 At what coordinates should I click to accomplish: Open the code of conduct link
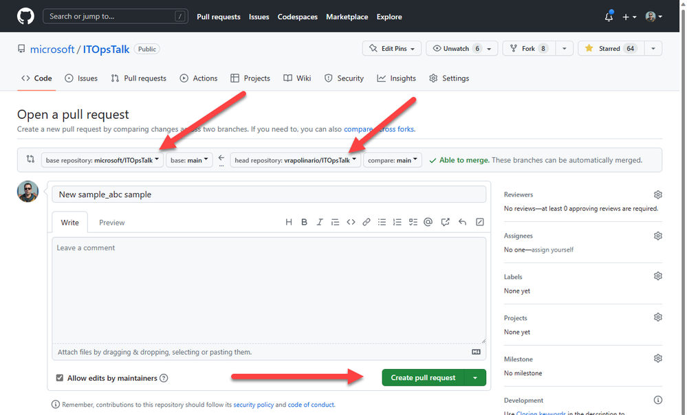pyautogui.click(x=311, y=405)
